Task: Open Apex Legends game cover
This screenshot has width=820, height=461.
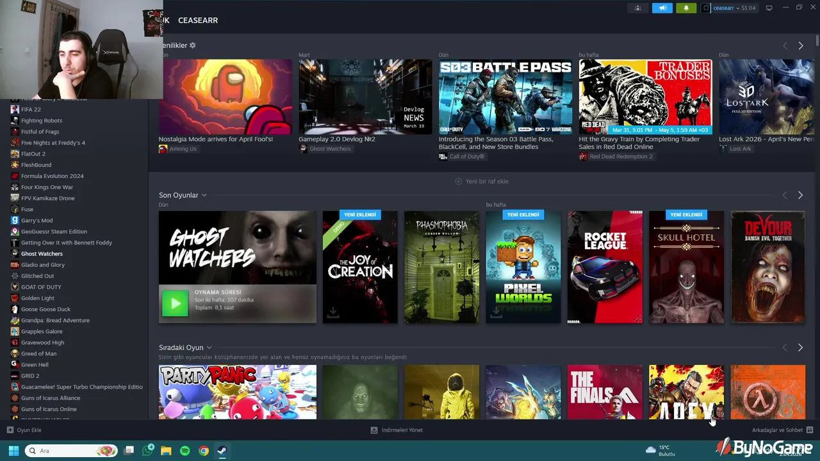Action: tap(686, 392)
